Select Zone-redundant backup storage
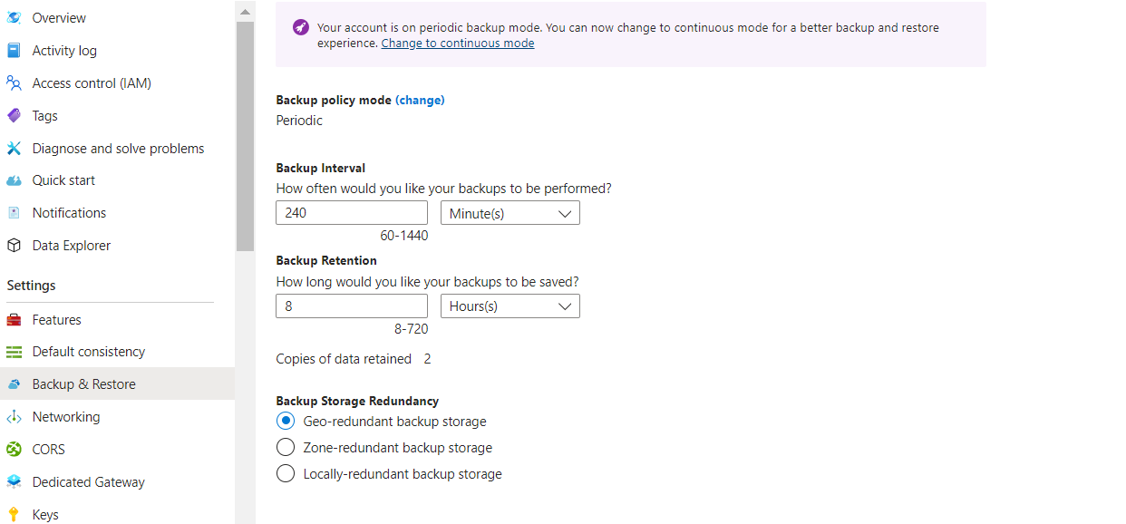Screen dimensions: 1126x524 pos(286,447)
